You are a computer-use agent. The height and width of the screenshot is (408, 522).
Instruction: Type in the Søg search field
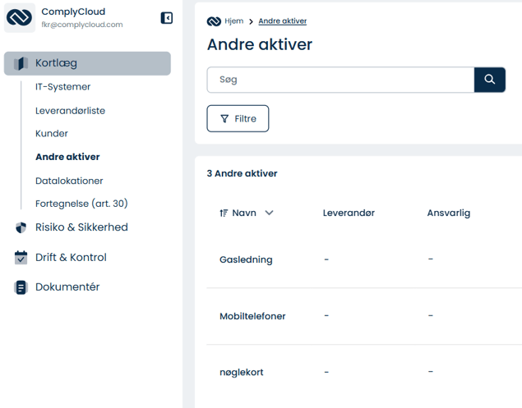click(340, 80)
